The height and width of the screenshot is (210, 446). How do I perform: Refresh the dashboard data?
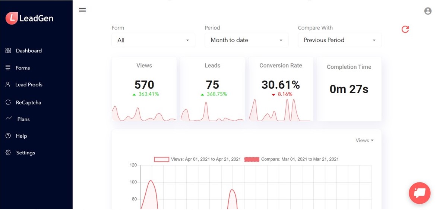click(405, 29)
